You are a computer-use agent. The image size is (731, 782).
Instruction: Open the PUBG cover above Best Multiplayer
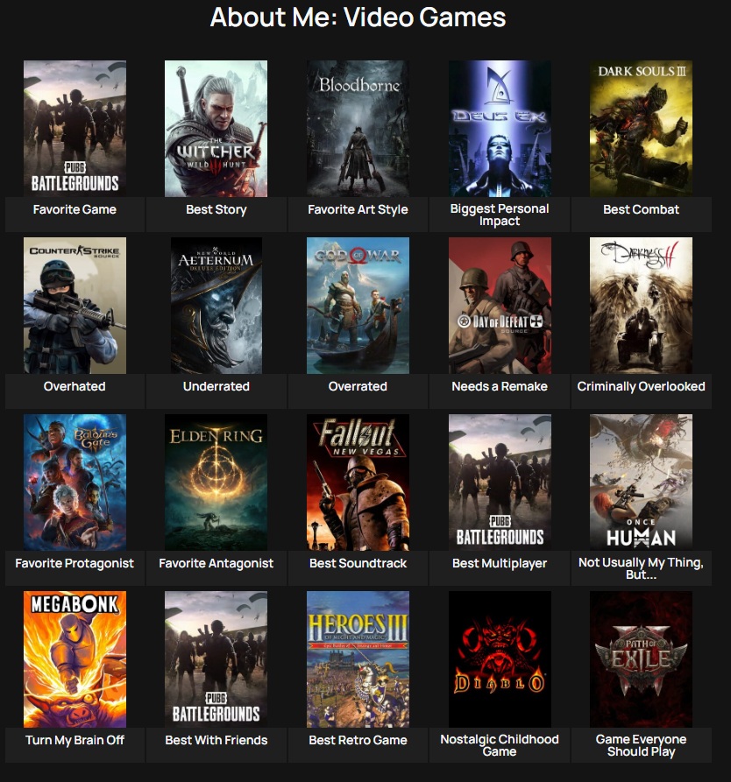[x=500, y=483]
